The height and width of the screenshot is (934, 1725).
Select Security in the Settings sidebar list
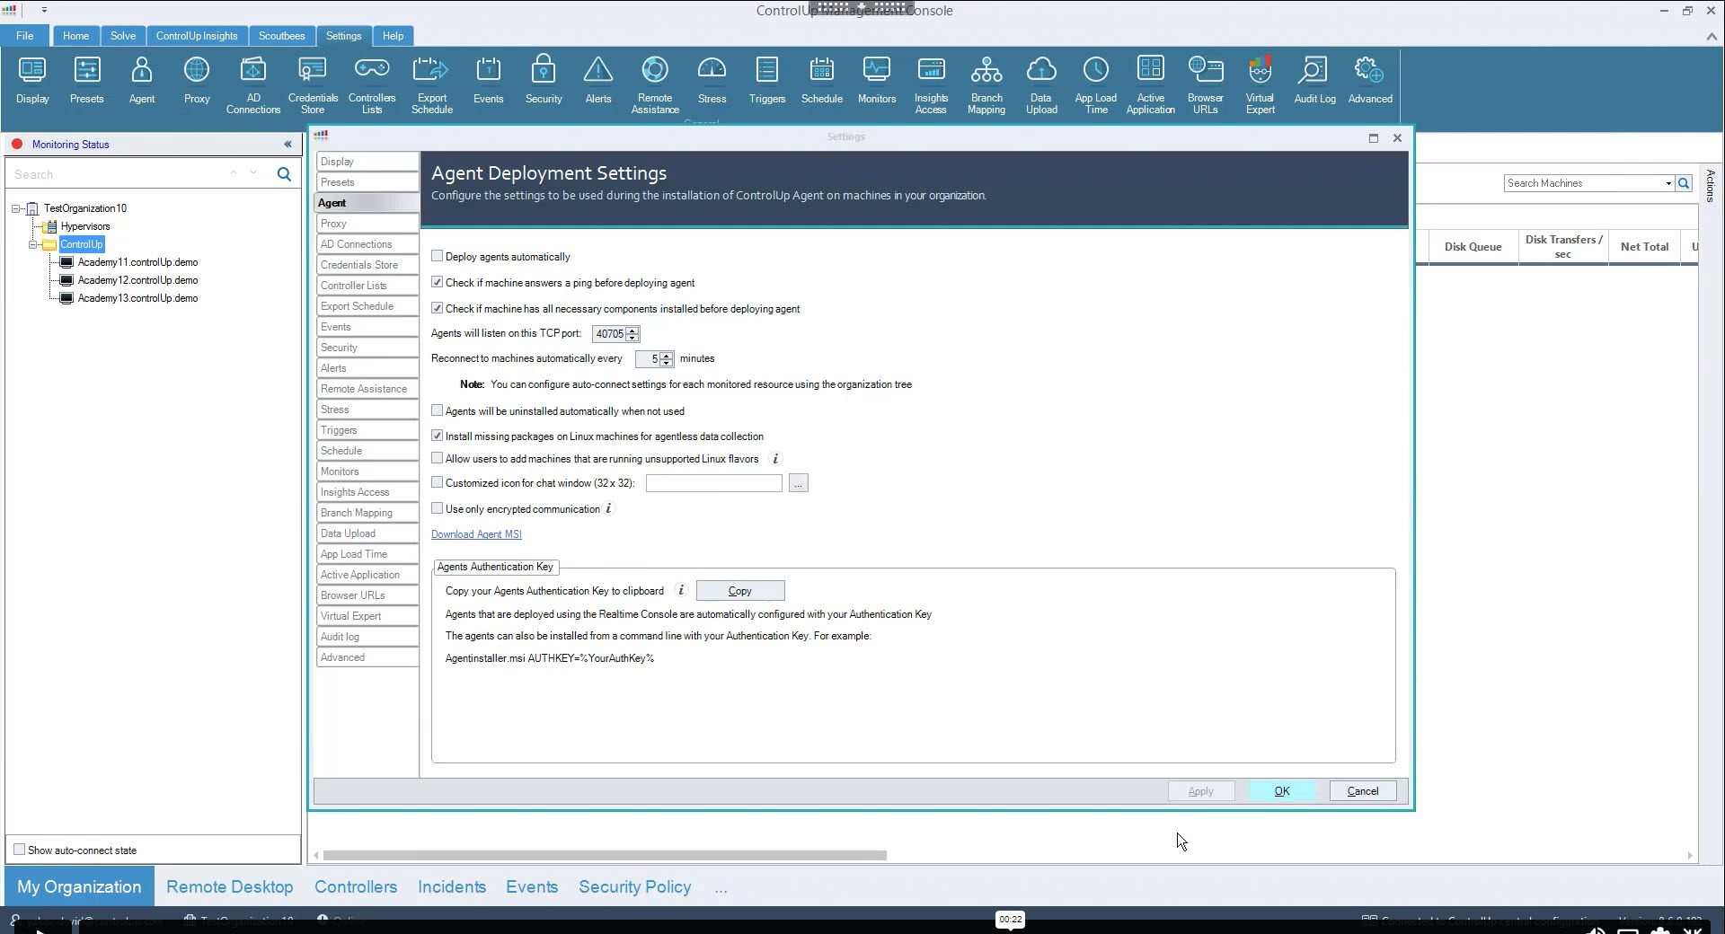pyautogui.click(x=367, y=348)
